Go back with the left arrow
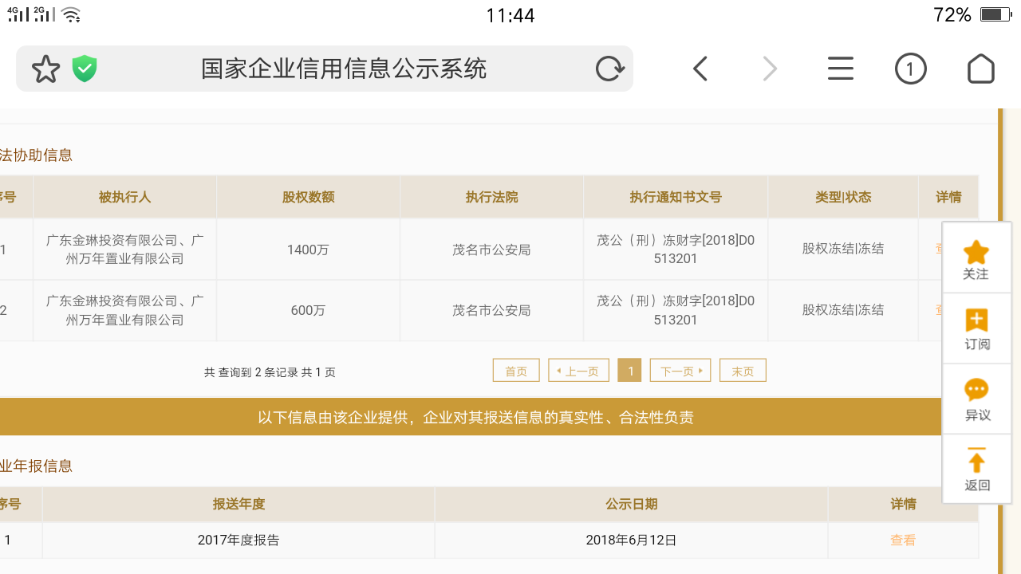The height and width of the screenshot is (574, 1021). (x=700, y=69)
